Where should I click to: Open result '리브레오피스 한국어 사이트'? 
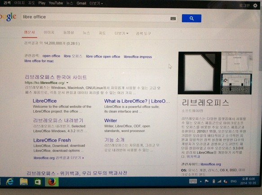[56, 77]
